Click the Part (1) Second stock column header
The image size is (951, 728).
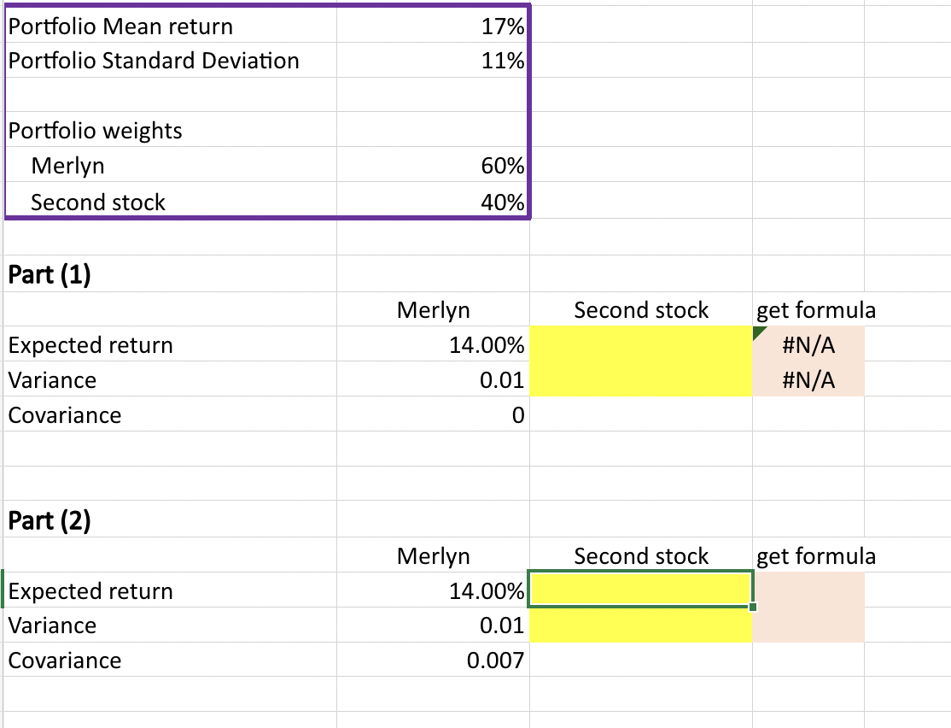[640, 310]
